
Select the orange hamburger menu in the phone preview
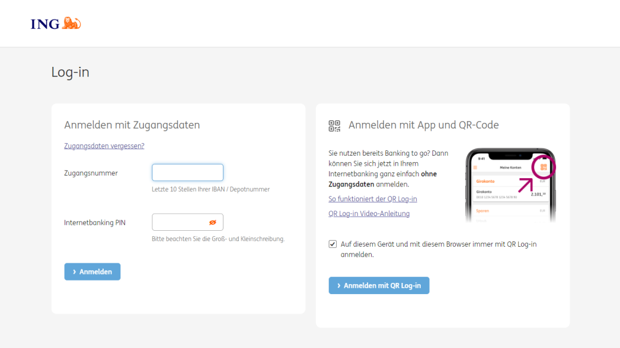pyautogui.click(x=475, y=167)
